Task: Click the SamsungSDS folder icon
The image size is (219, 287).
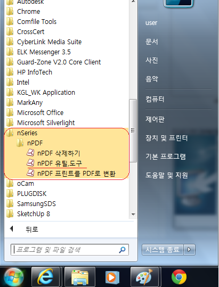Action: (x=10, y=203)
